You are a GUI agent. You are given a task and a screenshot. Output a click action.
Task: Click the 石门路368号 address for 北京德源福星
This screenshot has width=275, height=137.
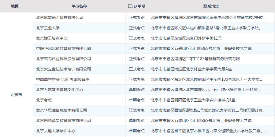coord(201,121)
